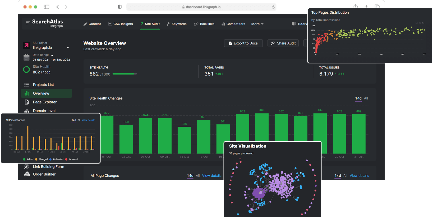The image size is (433, 218).
Task: Open View details link in All Page Changes popup
Action: pos(88,120)
